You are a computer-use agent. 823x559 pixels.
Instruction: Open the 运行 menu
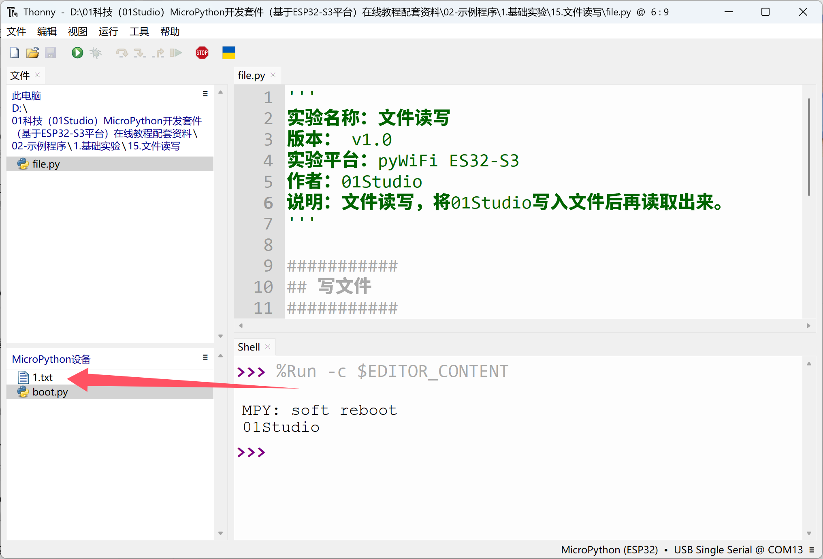click(108, 32)
